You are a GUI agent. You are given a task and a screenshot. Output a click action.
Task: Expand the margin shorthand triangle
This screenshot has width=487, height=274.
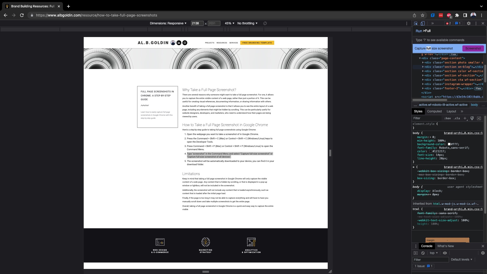[x=430, y=137]
